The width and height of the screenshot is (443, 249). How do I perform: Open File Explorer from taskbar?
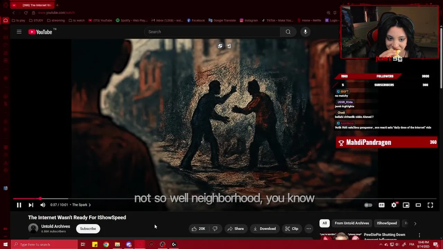click(x=117, y=245)
